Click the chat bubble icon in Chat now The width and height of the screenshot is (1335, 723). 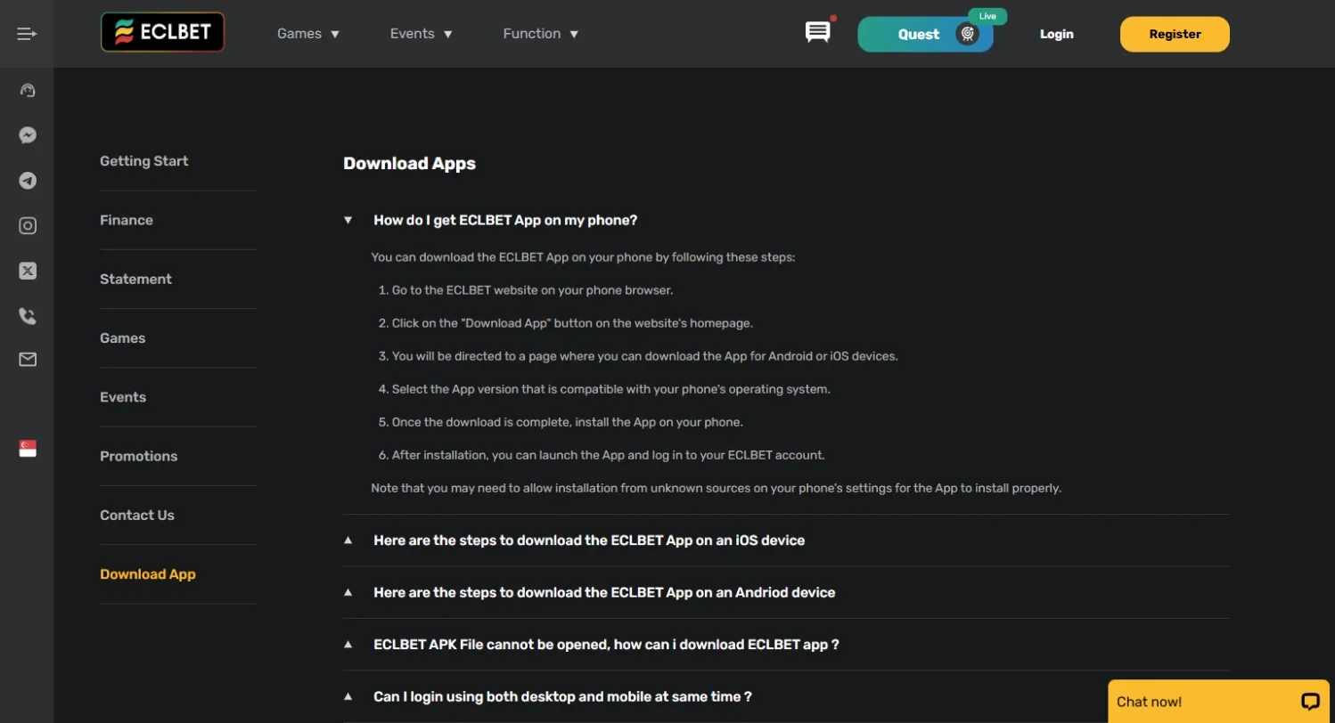(x=1310, y=702)
